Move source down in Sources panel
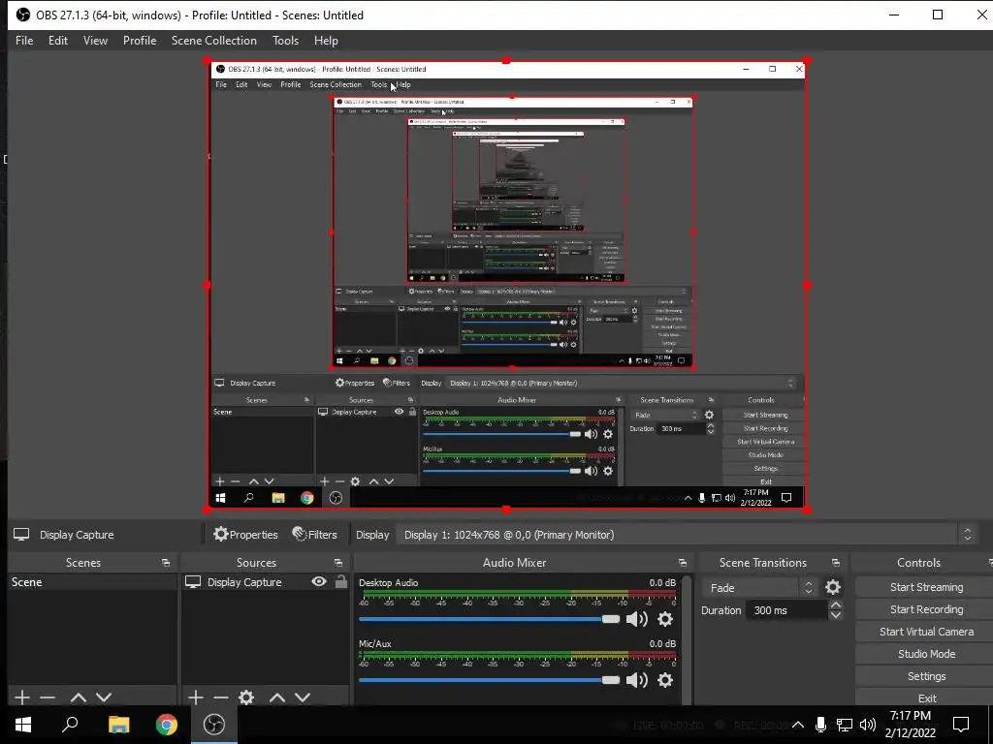The height and width of the screenshot is (744, 993). click(x=303, y=697)
